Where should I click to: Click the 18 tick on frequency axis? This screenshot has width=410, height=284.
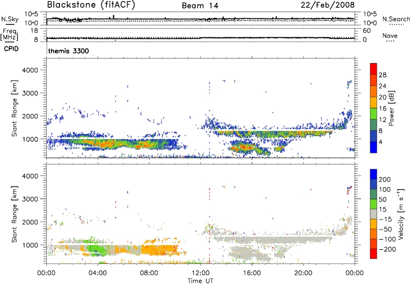pyautogui.click(x=34, y=31)
